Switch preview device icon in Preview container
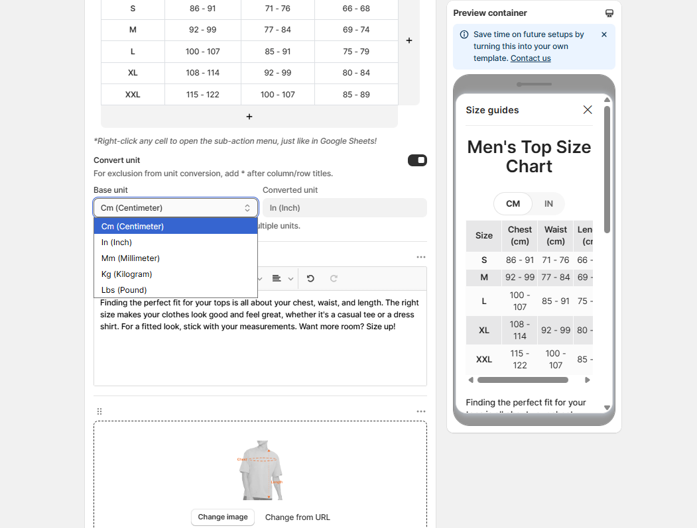 coord(609,13)
